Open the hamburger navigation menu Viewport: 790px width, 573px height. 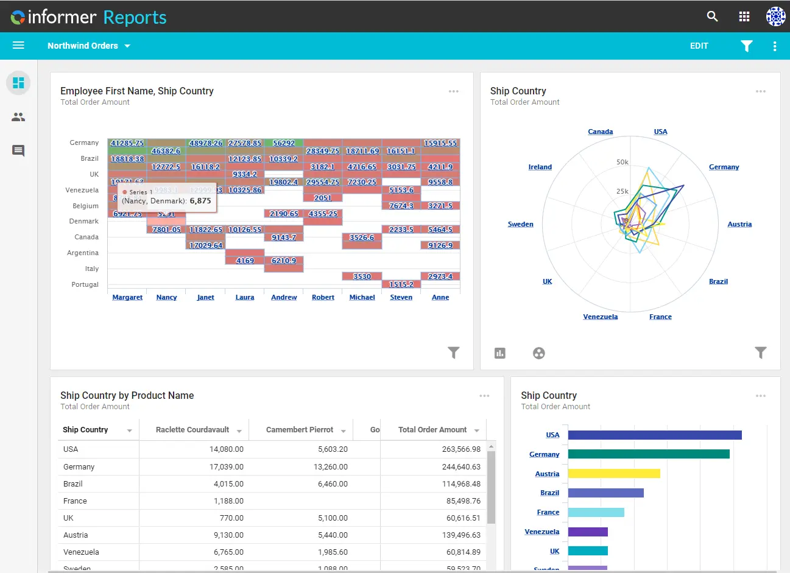[18, 46]
